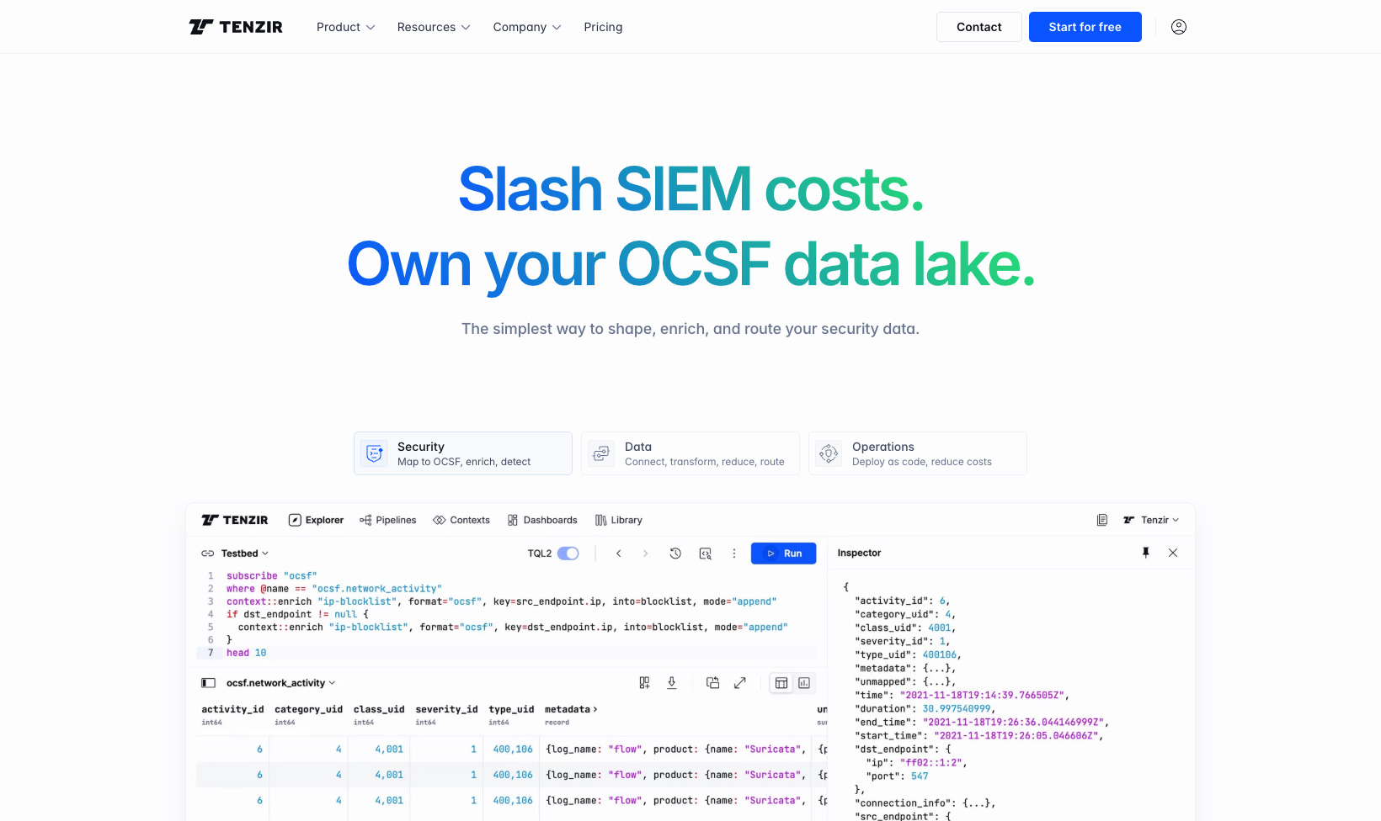Switch to table view icon
This screenshot has width=1381, height=821.
click(781, 683)
